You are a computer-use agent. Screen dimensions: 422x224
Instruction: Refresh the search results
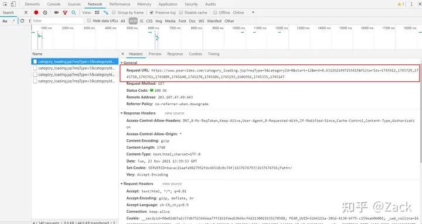[22, 21]
